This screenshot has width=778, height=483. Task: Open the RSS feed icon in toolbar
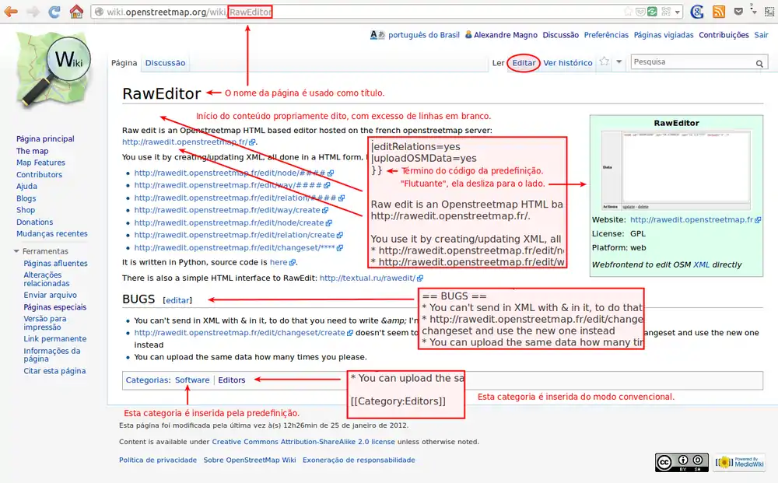click(719, 12)
